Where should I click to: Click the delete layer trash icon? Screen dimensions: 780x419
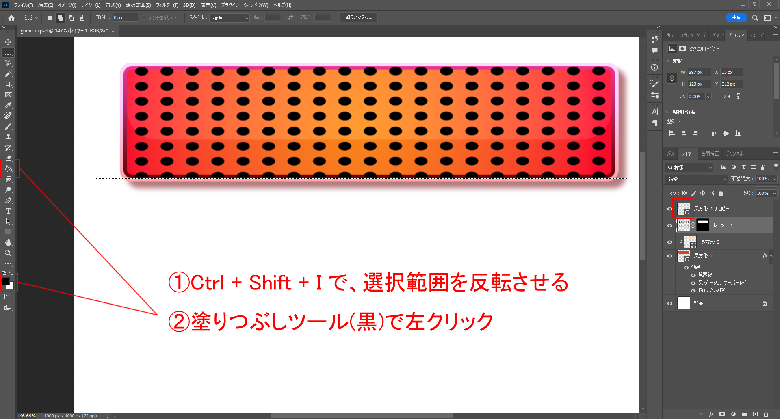[766, 414]
